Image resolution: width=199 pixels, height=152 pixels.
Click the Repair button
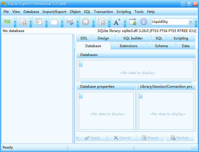pyautogui.click(x=150, y=138)
